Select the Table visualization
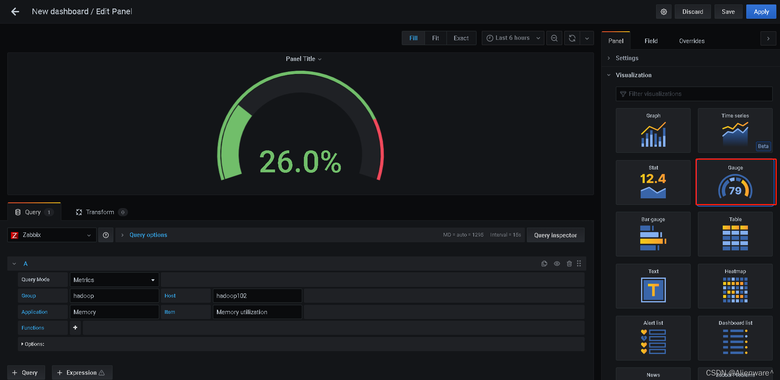 point(735,234)
